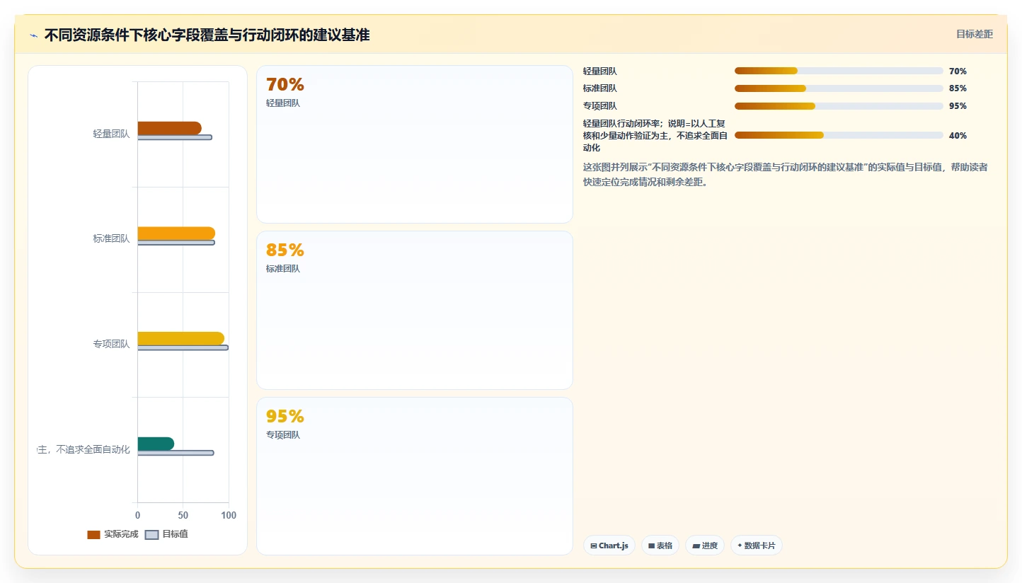Click the x-axis tick label 50
1022x583 pixels.
(x=183, y=515)
